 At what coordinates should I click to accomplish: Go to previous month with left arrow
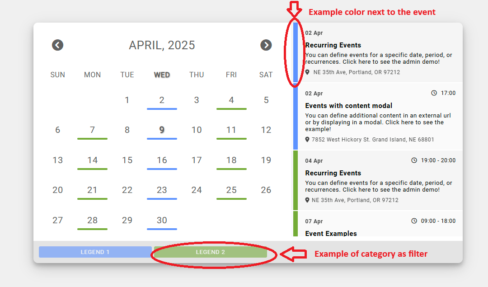coord(57,45)
